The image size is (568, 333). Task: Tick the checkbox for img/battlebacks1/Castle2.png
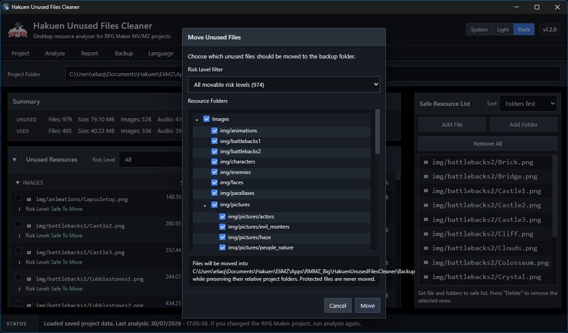coord(19,224)
